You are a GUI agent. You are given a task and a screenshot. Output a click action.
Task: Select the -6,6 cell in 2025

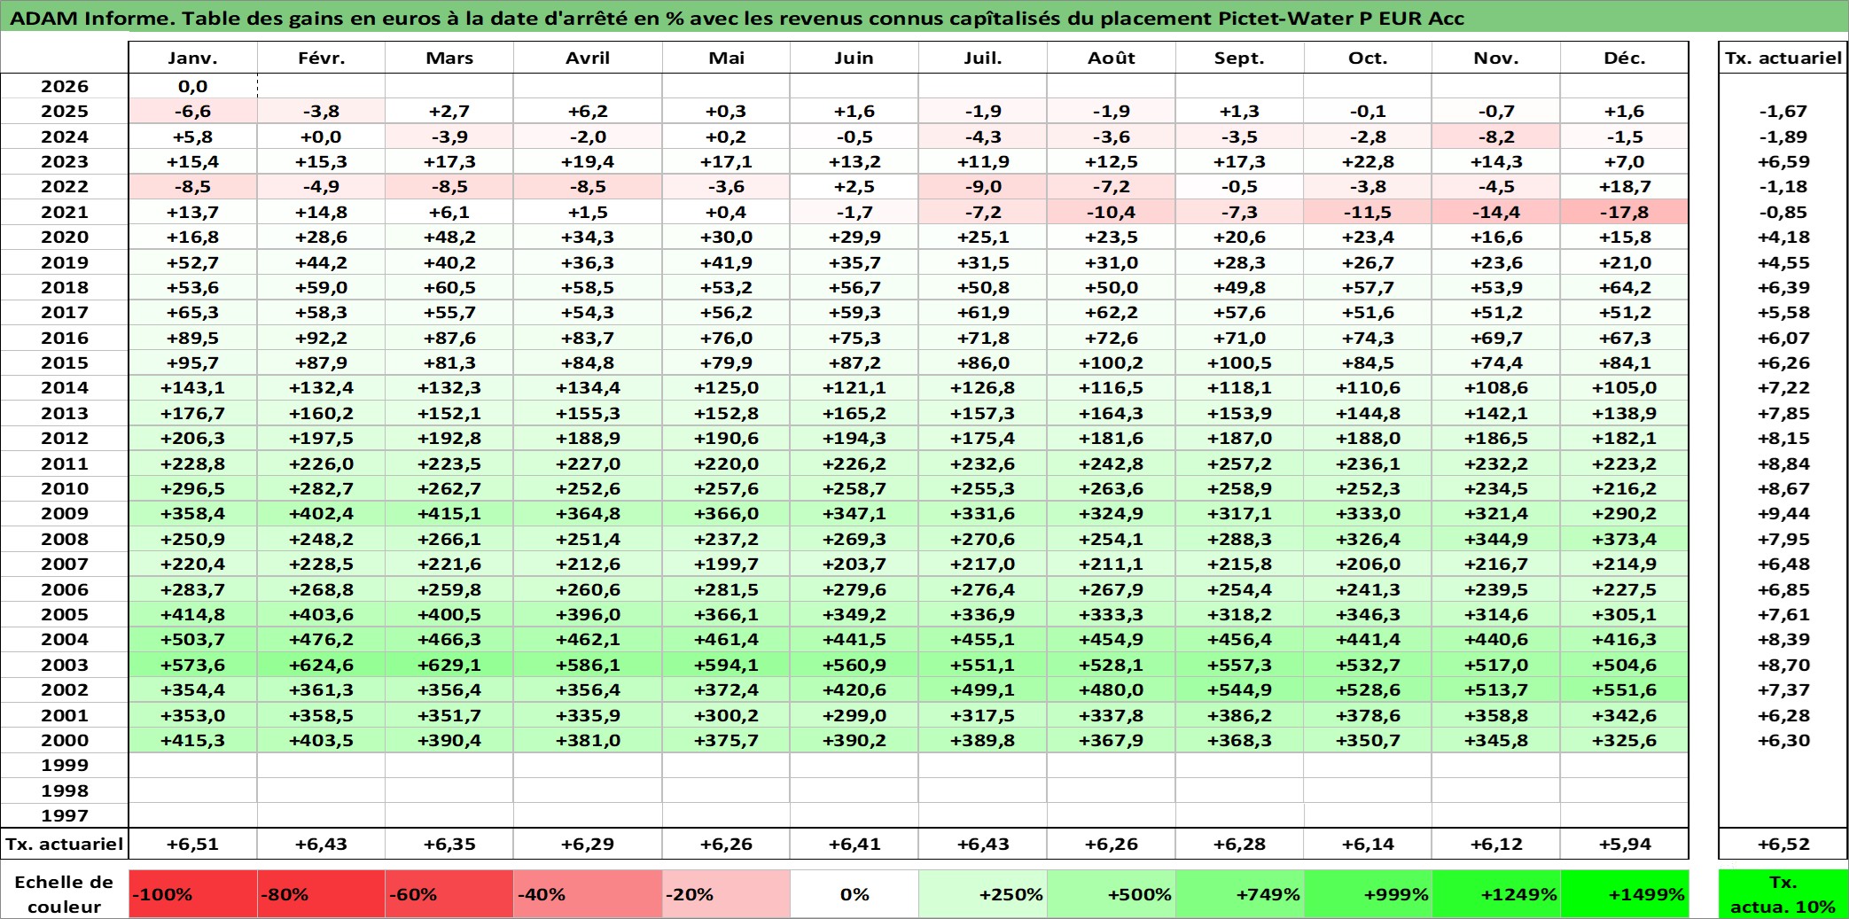coord(193,111)
